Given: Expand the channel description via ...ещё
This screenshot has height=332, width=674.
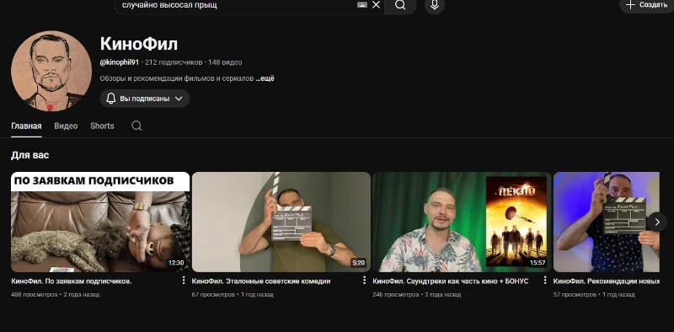Looking at the screenshot, I should tap(265, 78).
